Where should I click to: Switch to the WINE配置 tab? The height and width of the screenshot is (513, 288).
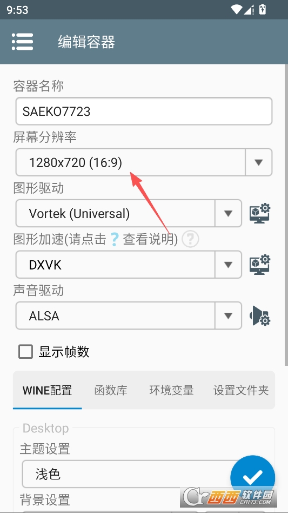[48, 390]
